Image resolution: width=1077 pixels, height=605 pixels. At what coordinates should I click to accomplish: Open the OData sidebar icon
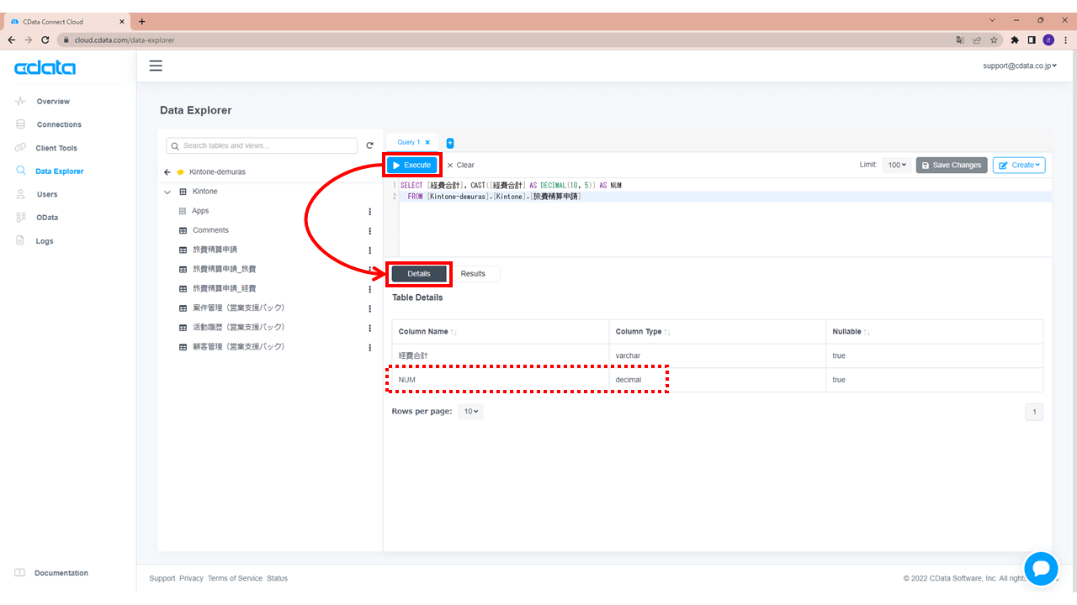click(20, 218)
